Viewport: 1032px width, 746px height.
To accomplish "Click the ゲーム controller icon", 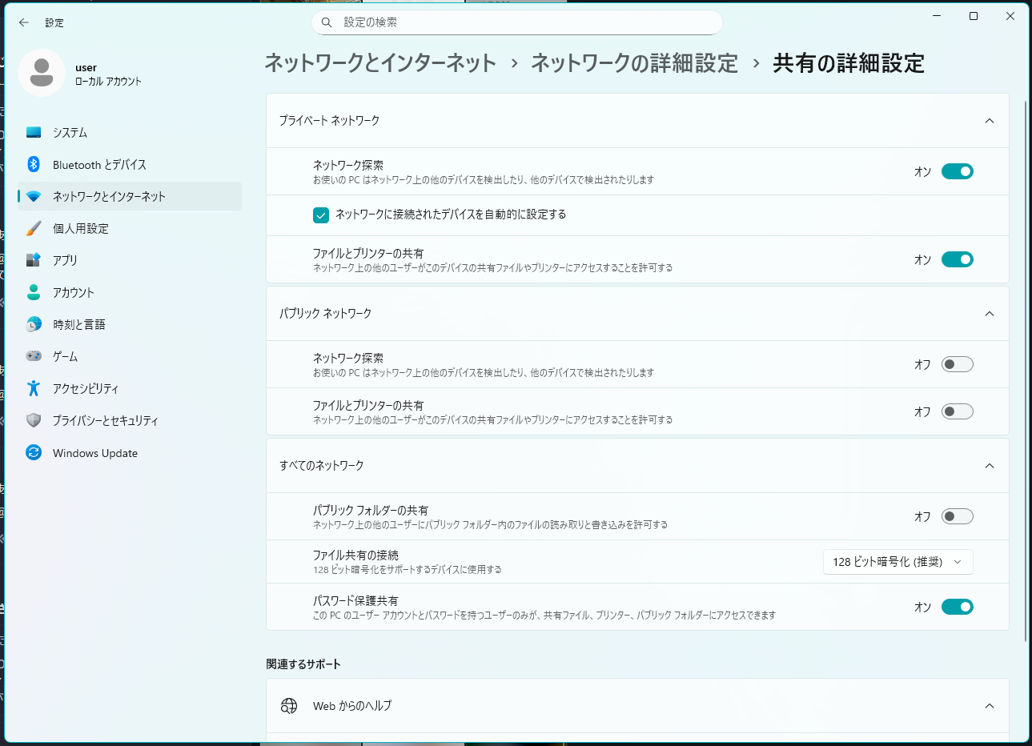I will pyautogui.click(x=34, y=356).
